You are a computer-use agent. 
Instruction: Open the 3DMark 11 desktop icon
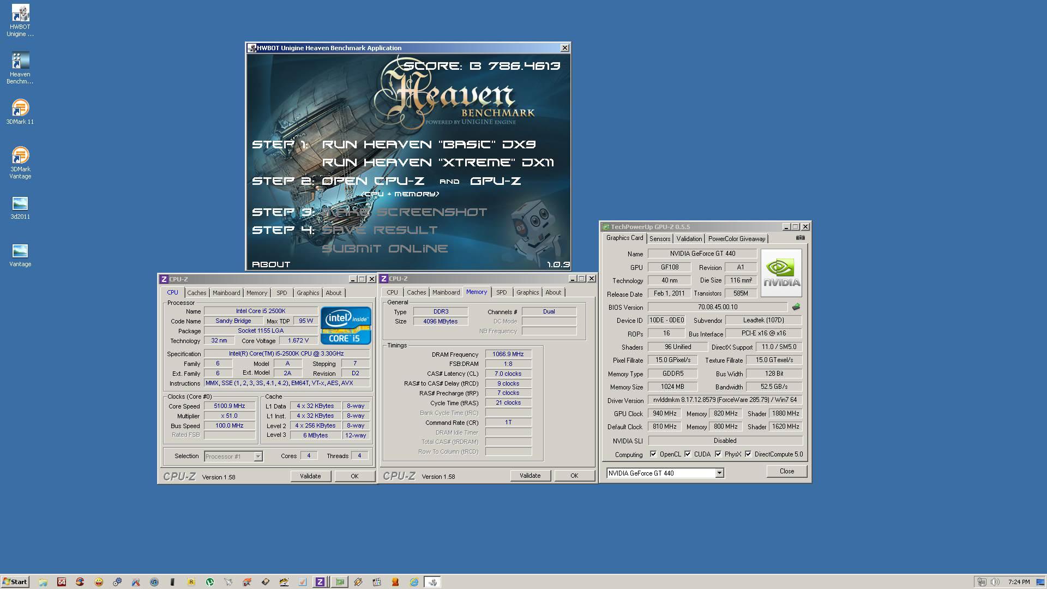[20, 112]
